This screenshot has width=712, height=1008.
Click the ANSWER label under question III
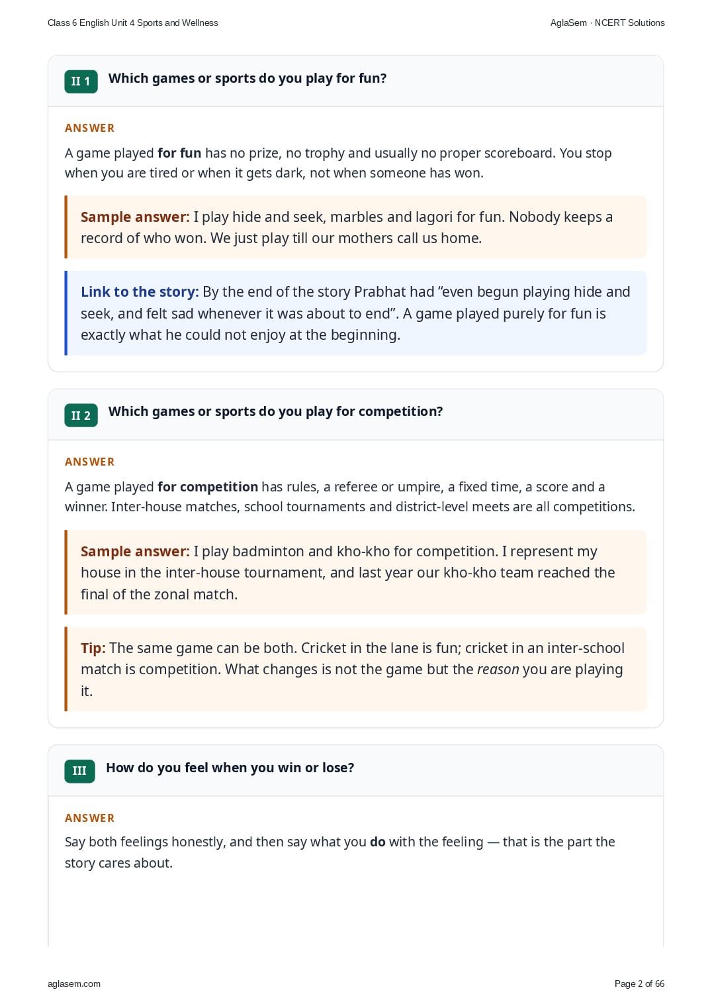coord(89,818)
